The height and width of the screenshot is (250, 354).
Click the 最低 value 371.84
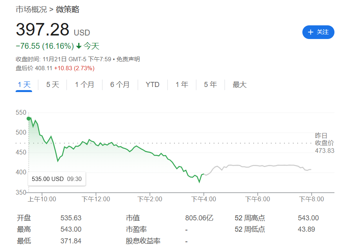click(x=71, y=241)
